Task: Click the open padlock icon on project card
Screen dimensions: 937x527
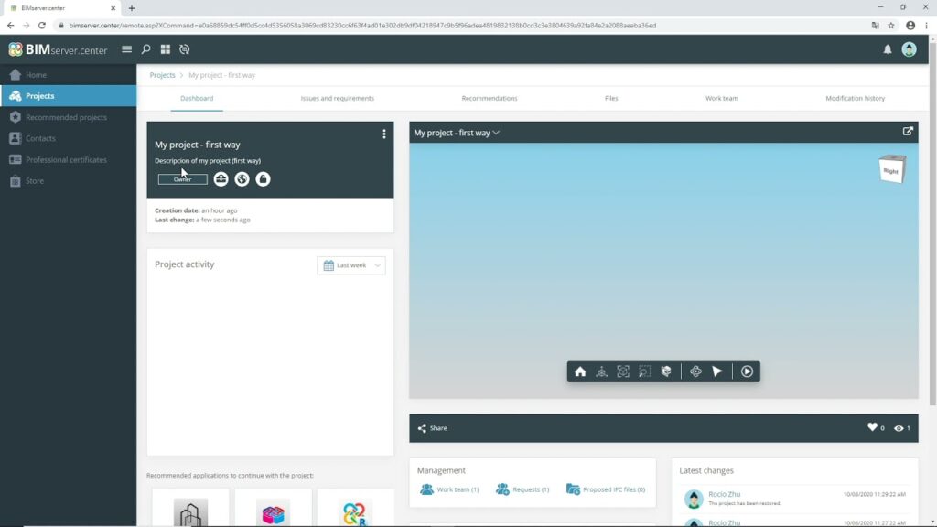Action: point(263,179)
